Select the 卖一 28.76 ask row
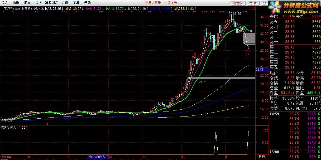 point(295,42)
